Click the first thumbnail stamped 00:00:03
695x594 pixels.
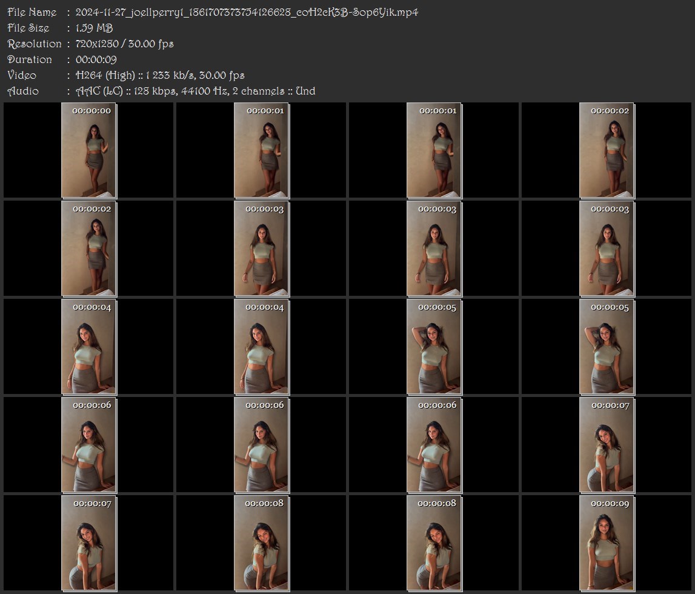(x=262, y=249)
